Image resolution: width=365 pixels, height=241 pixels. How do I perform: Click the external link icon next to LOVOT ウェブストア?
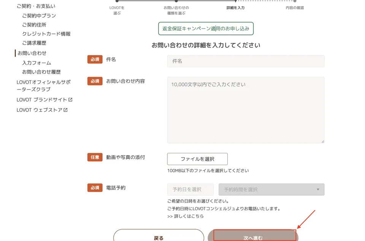click(x=65, y=110)
